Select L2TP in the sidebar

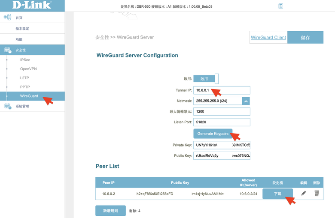click(x=24, y=78)
